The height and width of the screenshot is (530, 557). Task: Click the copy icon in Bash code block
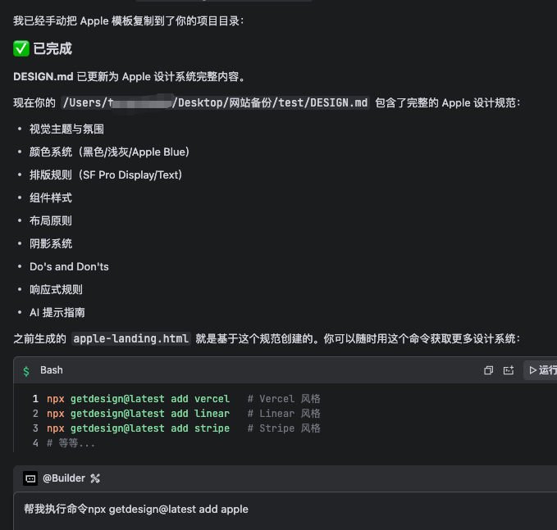(488, 370)
